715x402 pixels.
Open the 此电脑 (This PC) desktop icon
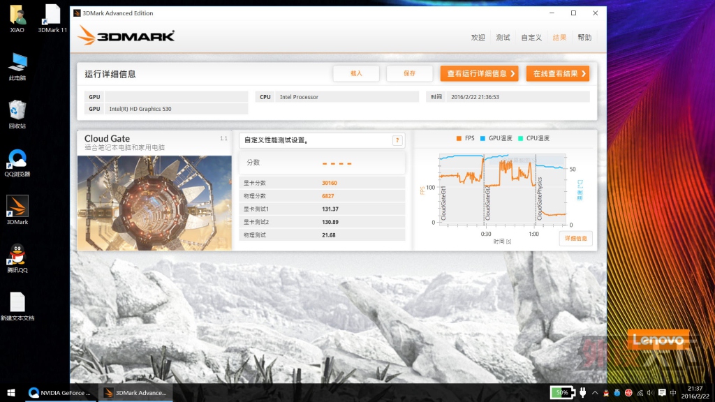(x=17, y=66)
